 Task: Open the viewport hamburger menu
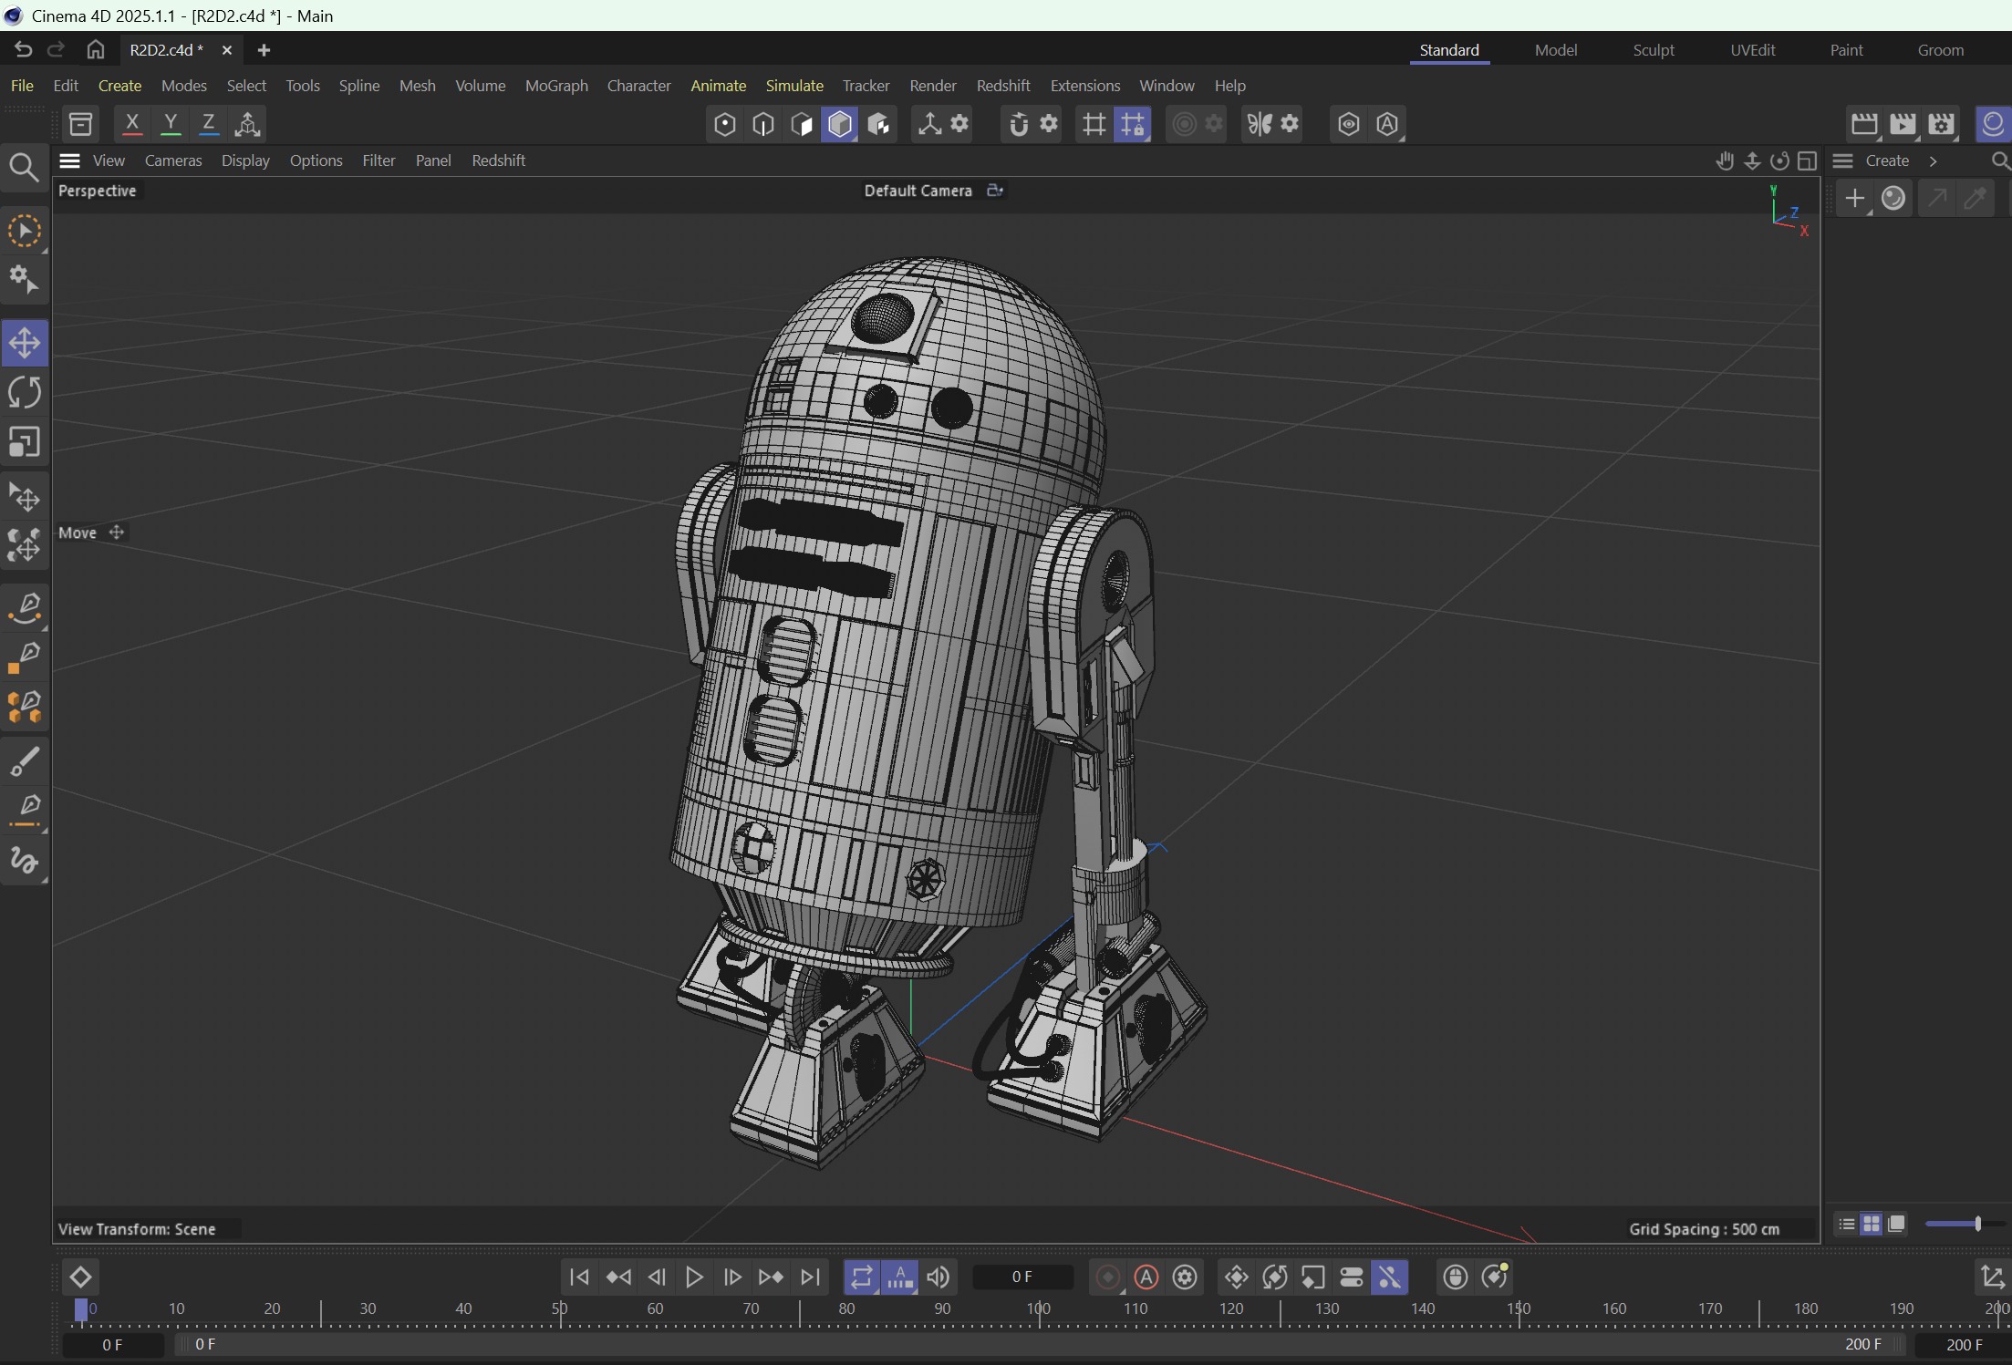click(70, 160)
